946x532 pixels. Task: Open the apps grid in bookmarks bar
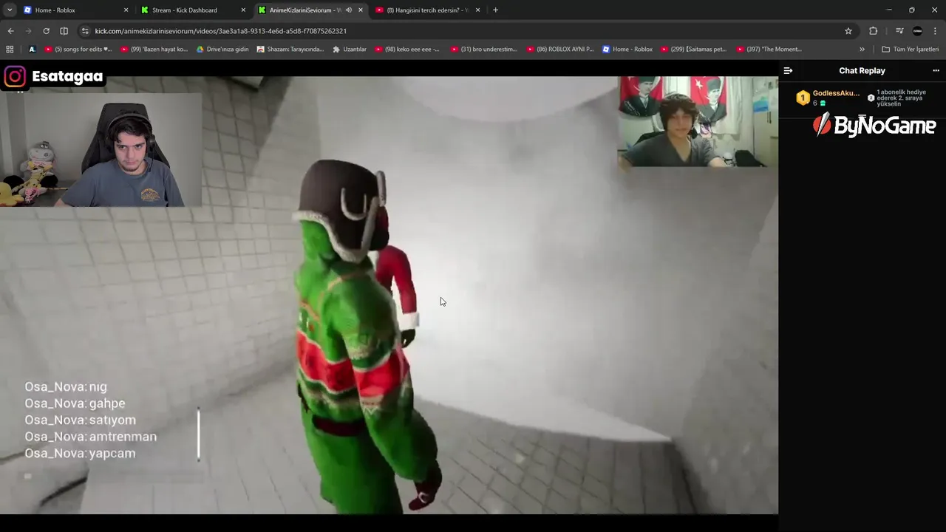tap(10, 50)
